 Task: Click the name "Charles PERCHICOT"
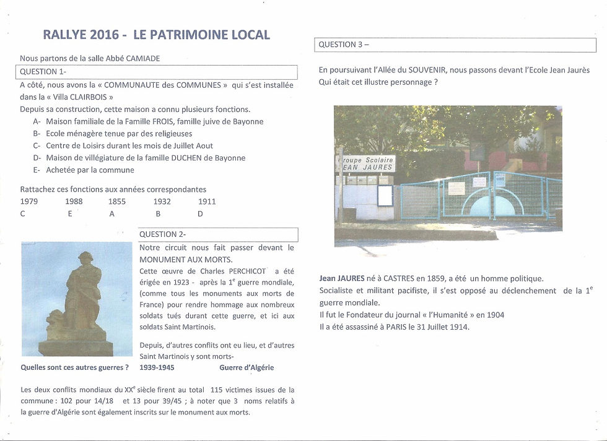click(233, 272)
